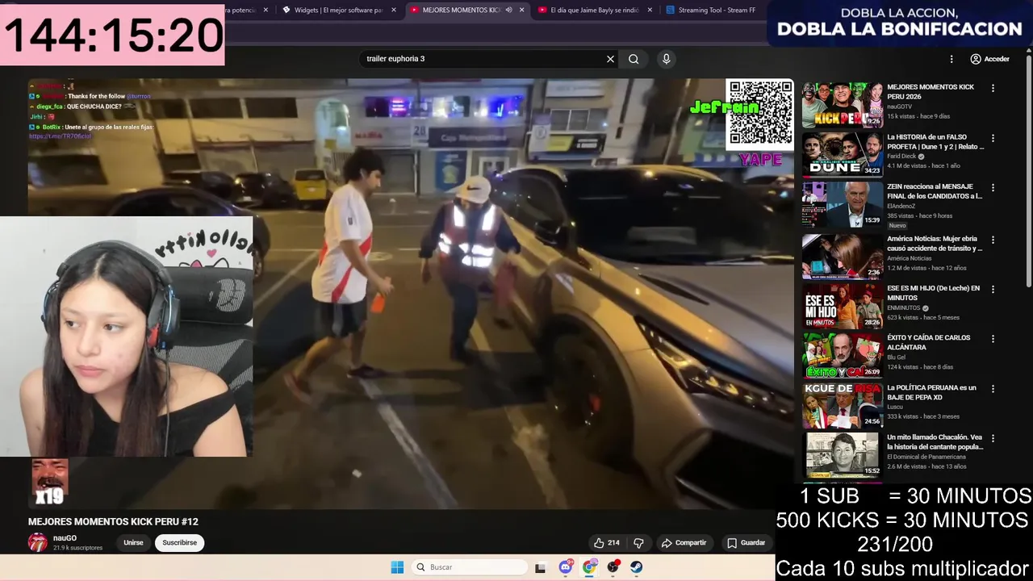
Task: Open options for MEJORES MOMENTOS KICK PERU 2026
Action: [x=993, y=88]
